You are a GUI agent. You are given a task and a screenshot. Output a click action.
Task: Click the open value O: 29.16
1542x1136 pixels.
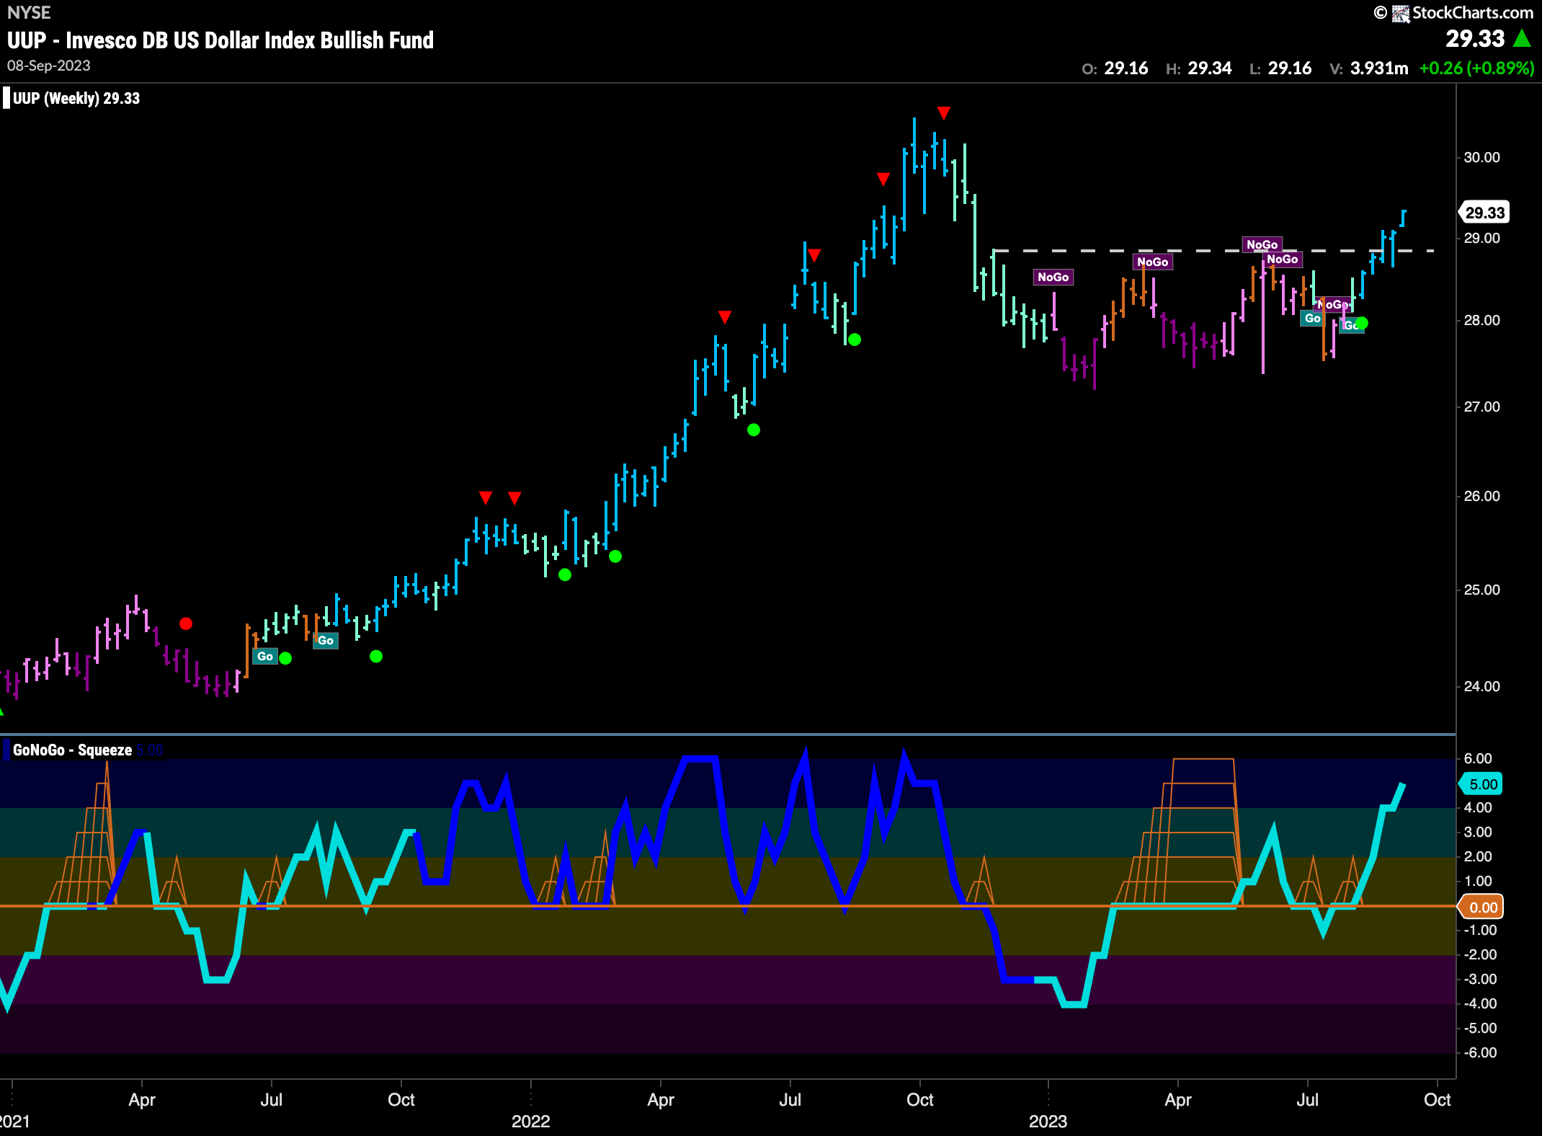(1115, 68)
